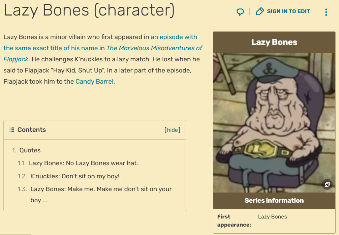Click the Lazy Bones (character) page heading
Screen dimensions: 339x235
[x=89, y=10]
